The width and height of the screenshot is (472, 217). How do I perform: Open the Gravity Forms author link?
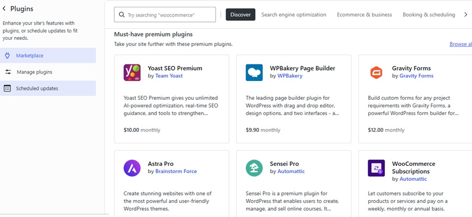(x=416, y=76)
